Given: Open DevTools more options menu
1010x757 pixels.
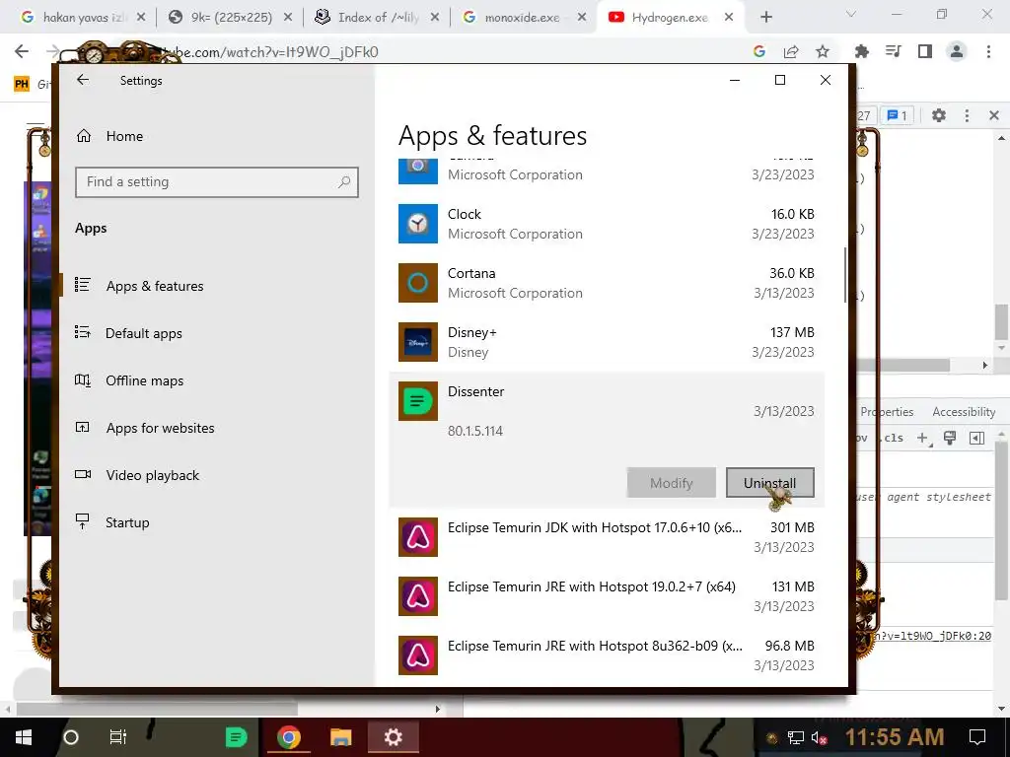Looking at the screenshot, I should tap(967, 115).
